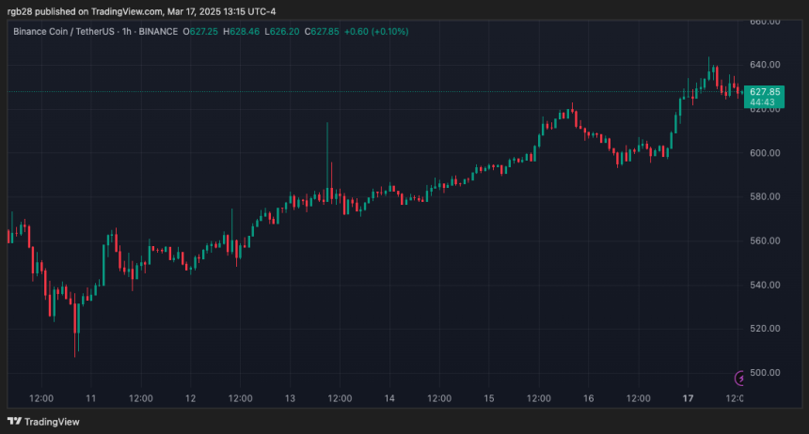Click the 520.00 level on price scale

click(x=765, y=330)
